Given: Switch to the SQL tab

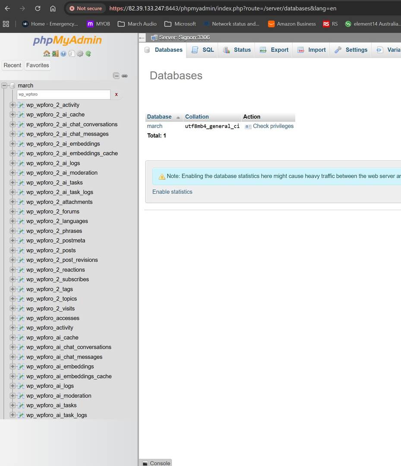Looking at the screenshot, I should pyautogui.click(x=202, y=50).
